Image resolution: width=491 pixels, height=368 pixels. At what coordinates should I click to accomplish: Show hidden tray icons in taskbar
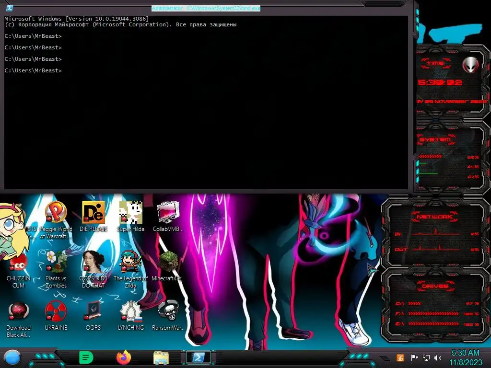coord(385,358)
